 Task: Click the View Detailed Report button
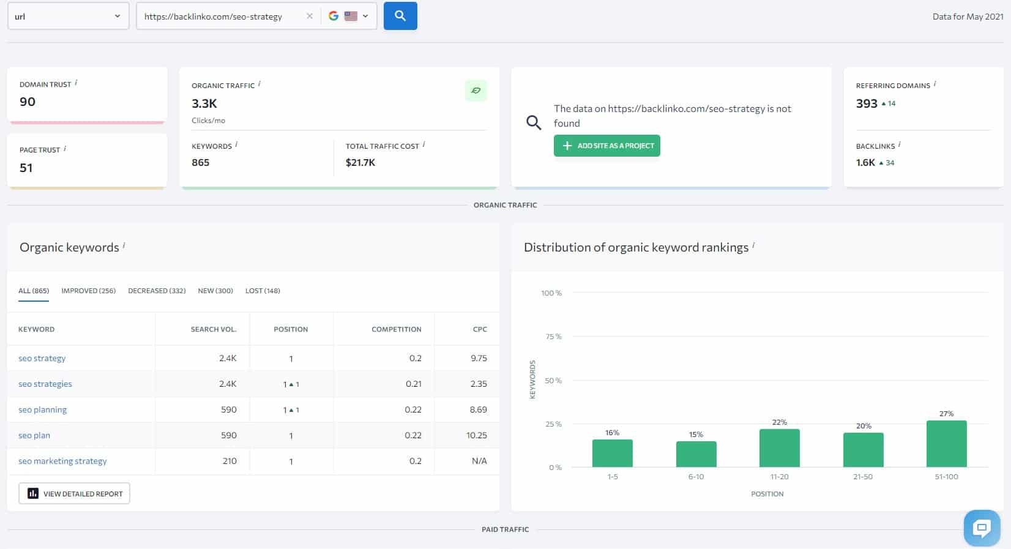(74, 493)
